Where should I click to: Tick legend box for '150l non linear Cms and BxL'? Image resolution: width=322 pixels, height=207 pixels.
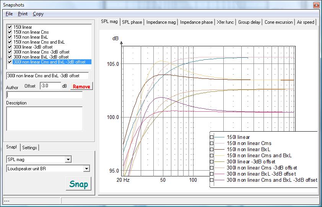click(x=211, y=156)
